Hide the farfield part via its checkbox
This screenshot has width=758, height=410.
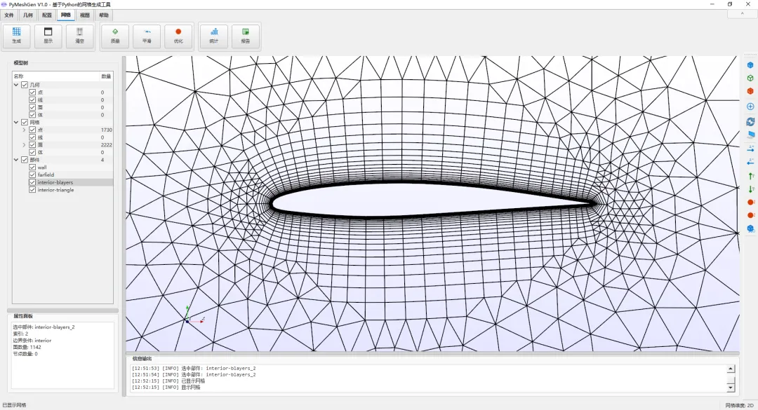[x=32, y=175]
